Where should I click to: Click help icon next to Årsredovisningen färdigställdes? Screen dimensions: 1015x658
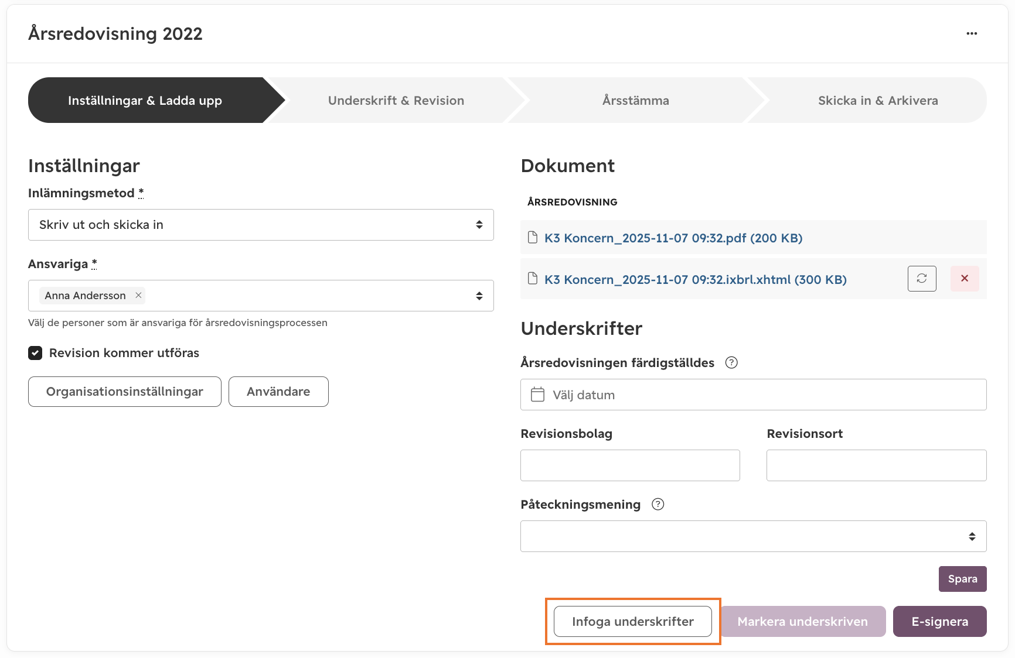click(x=731, y=362)
